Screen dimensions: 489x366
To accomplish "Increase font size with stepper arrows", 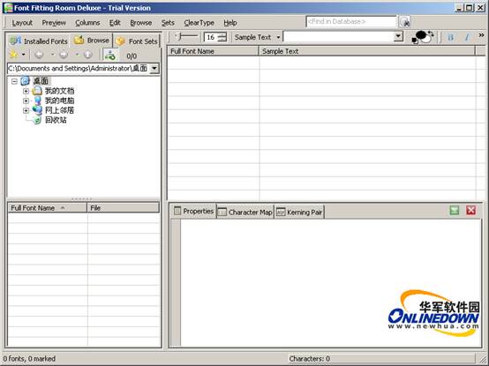I will pyautogui.click(x=222, y=35).
